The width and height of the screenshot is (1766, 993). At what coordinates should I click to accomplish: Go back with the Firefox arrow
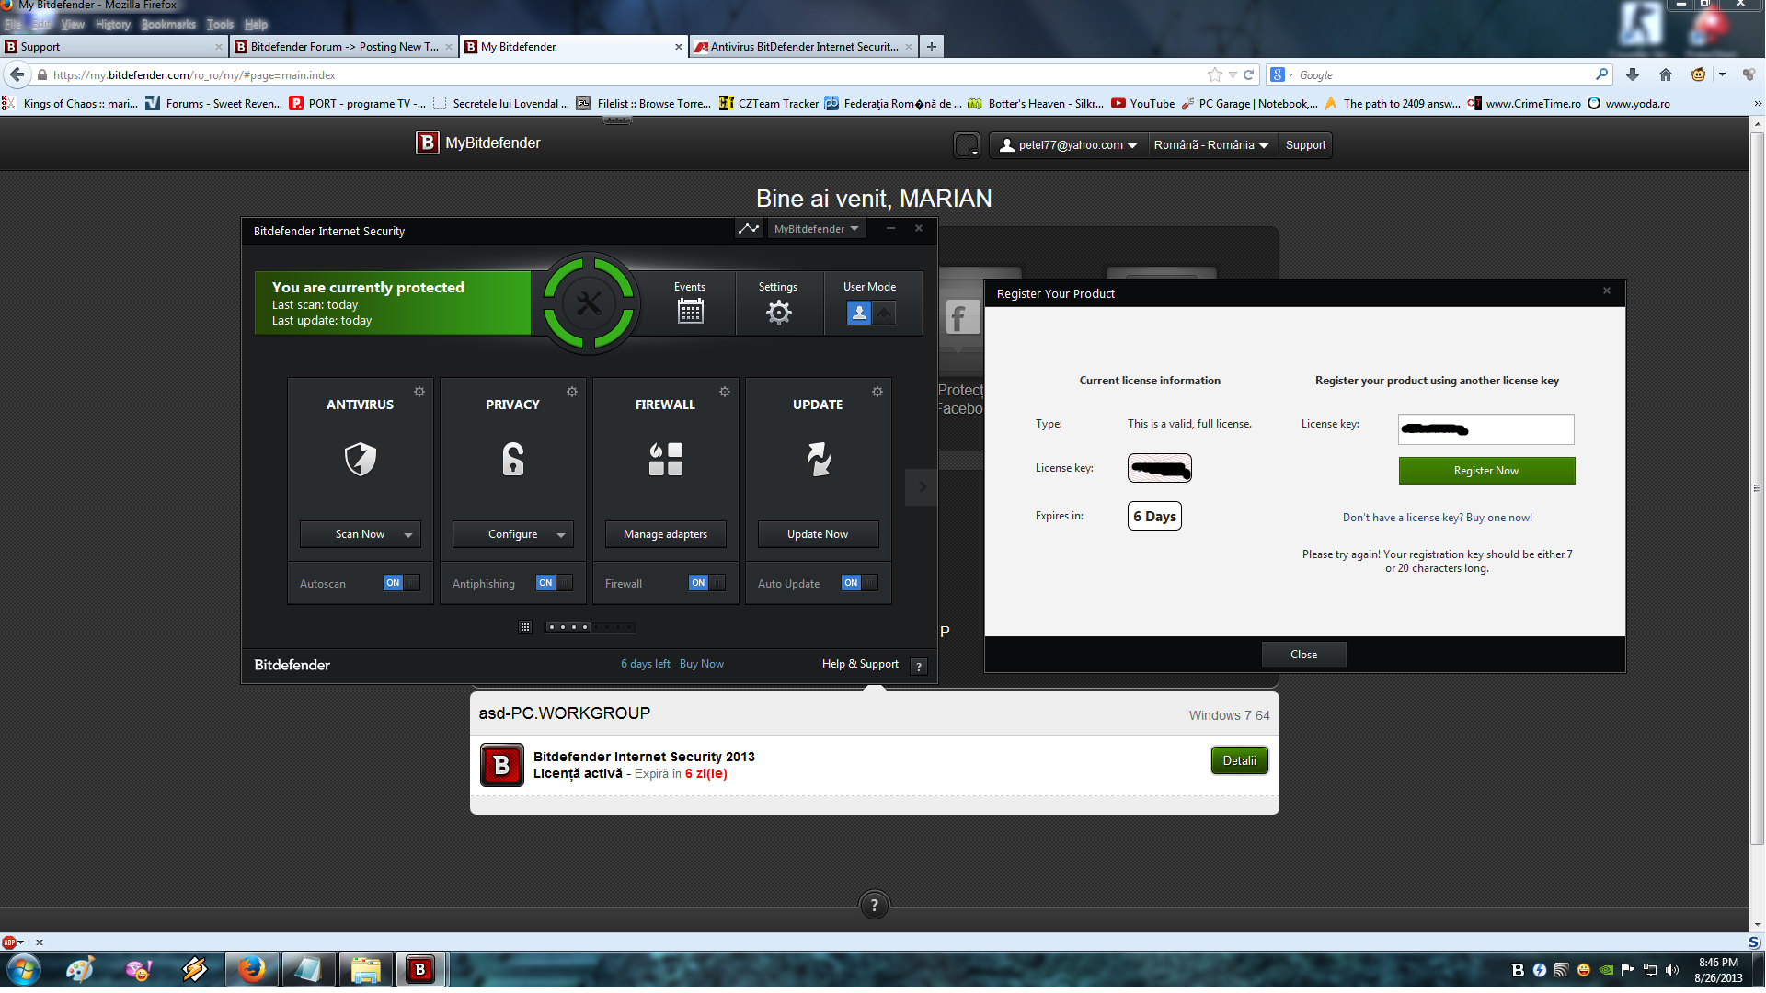(x=17, y=74)
